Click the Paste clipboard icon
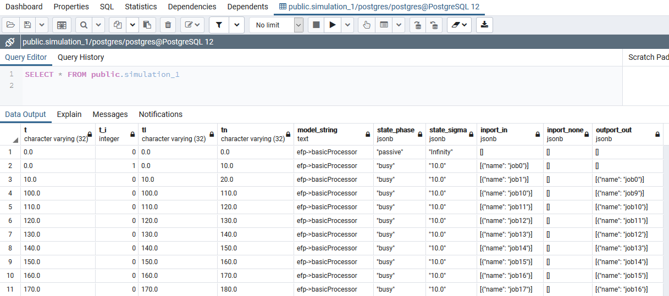Viewport: 669px width, 296px height. point(147,25)
